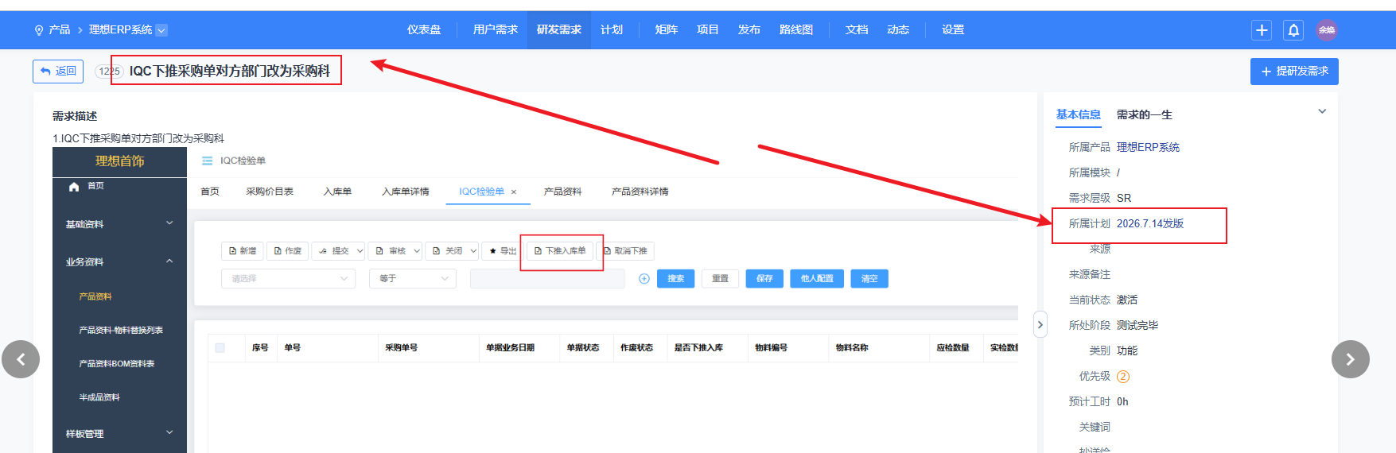Open the notification bell icon
The image size is (1396, 453).
click(1293, 30)
